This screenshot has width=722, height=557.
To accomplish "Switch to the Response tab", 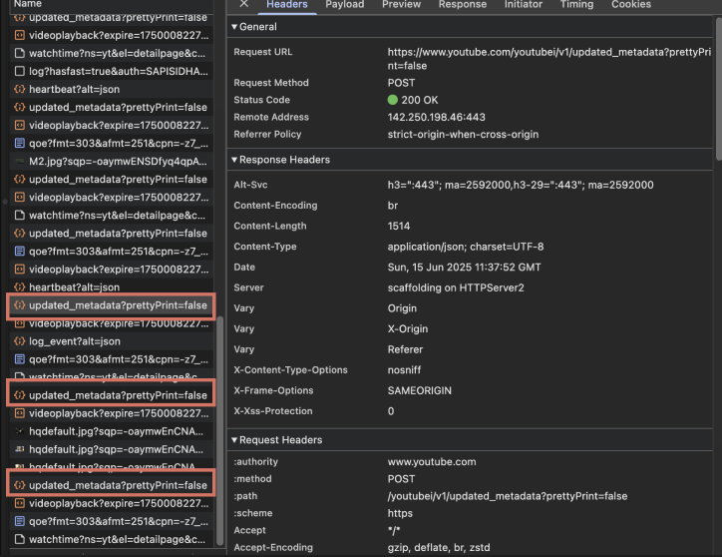I will pyautogui.click(x=463, y=5).
